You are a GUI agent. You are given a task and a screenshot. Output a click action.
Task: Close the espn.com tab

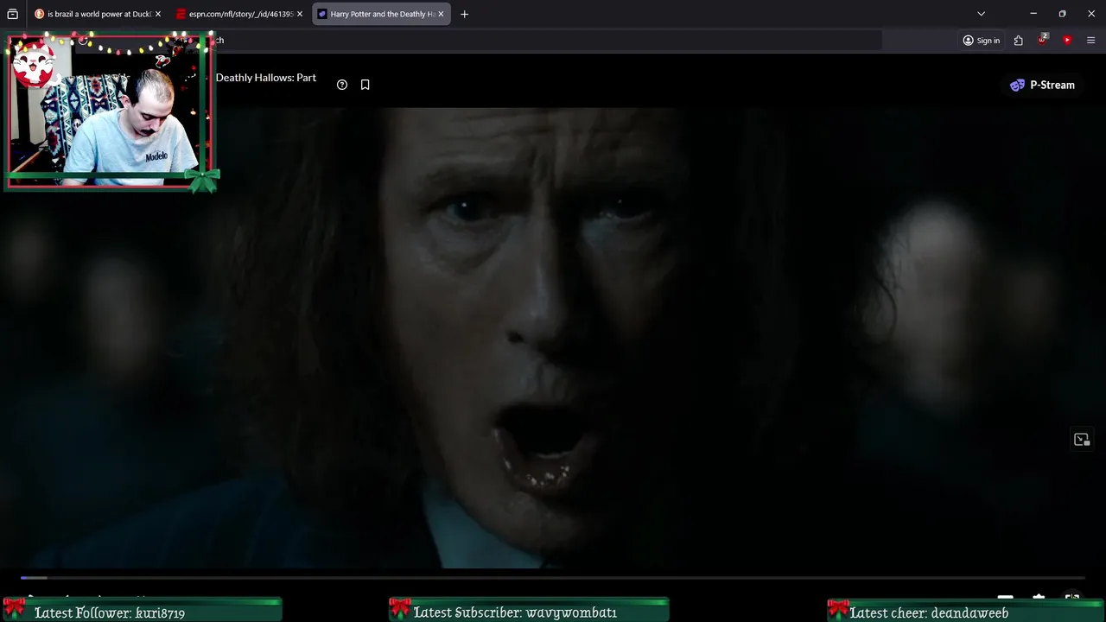(300, 14)
